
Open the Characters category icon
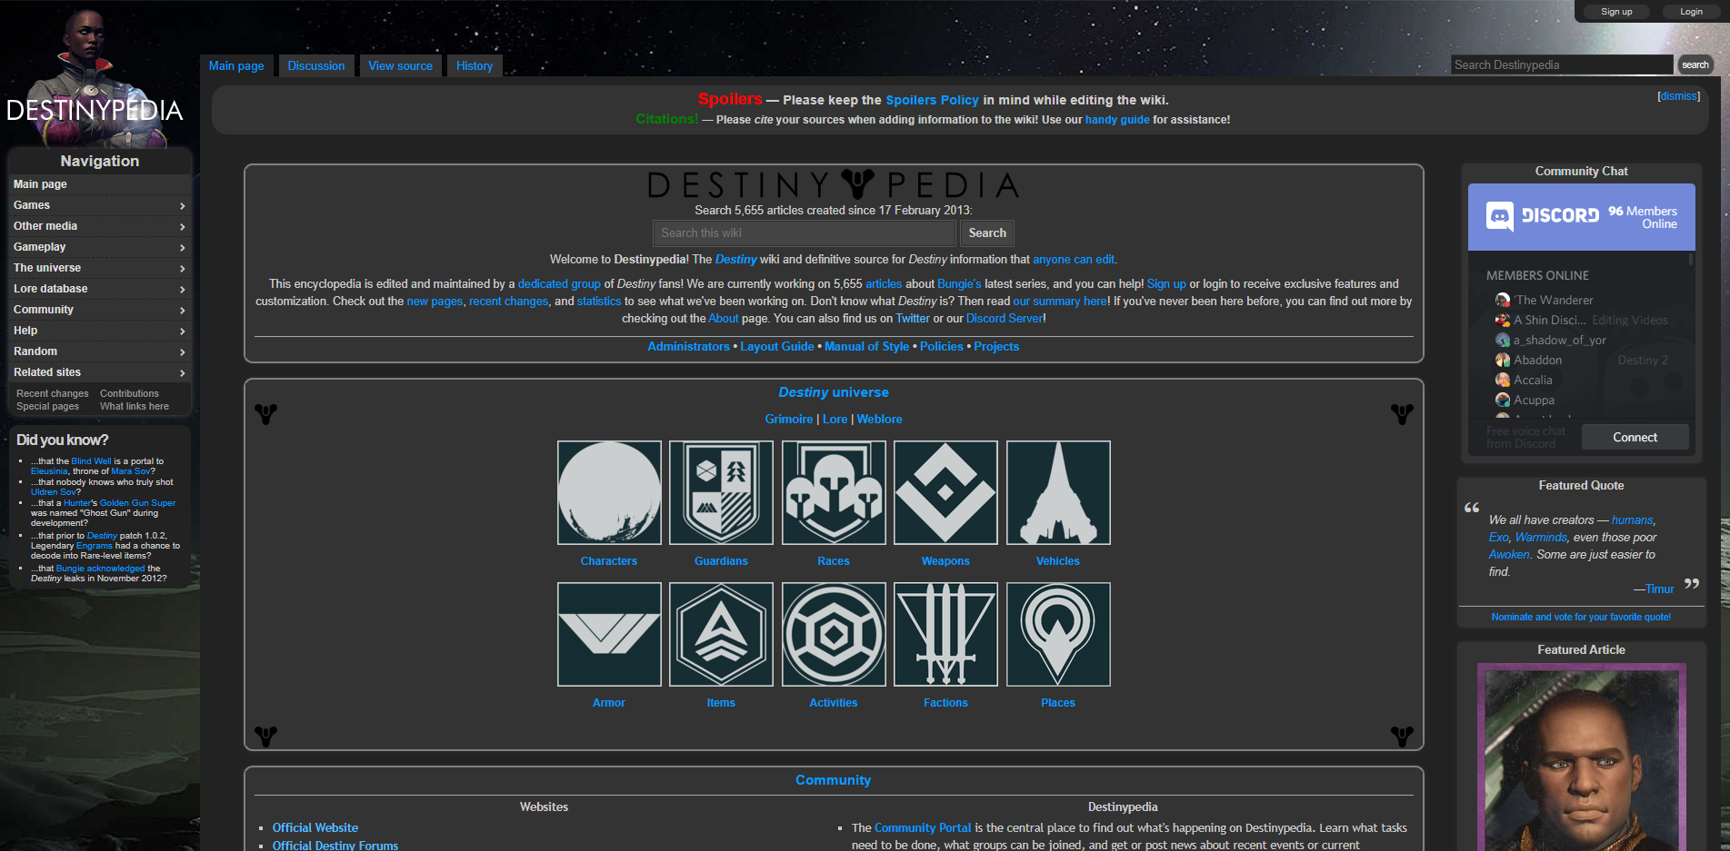click(x=609, y=492)
